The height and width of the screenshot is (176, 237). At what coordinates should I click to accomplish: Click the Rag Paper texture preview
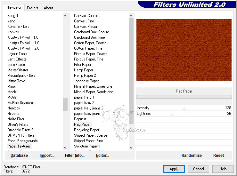tap(184, 50)
